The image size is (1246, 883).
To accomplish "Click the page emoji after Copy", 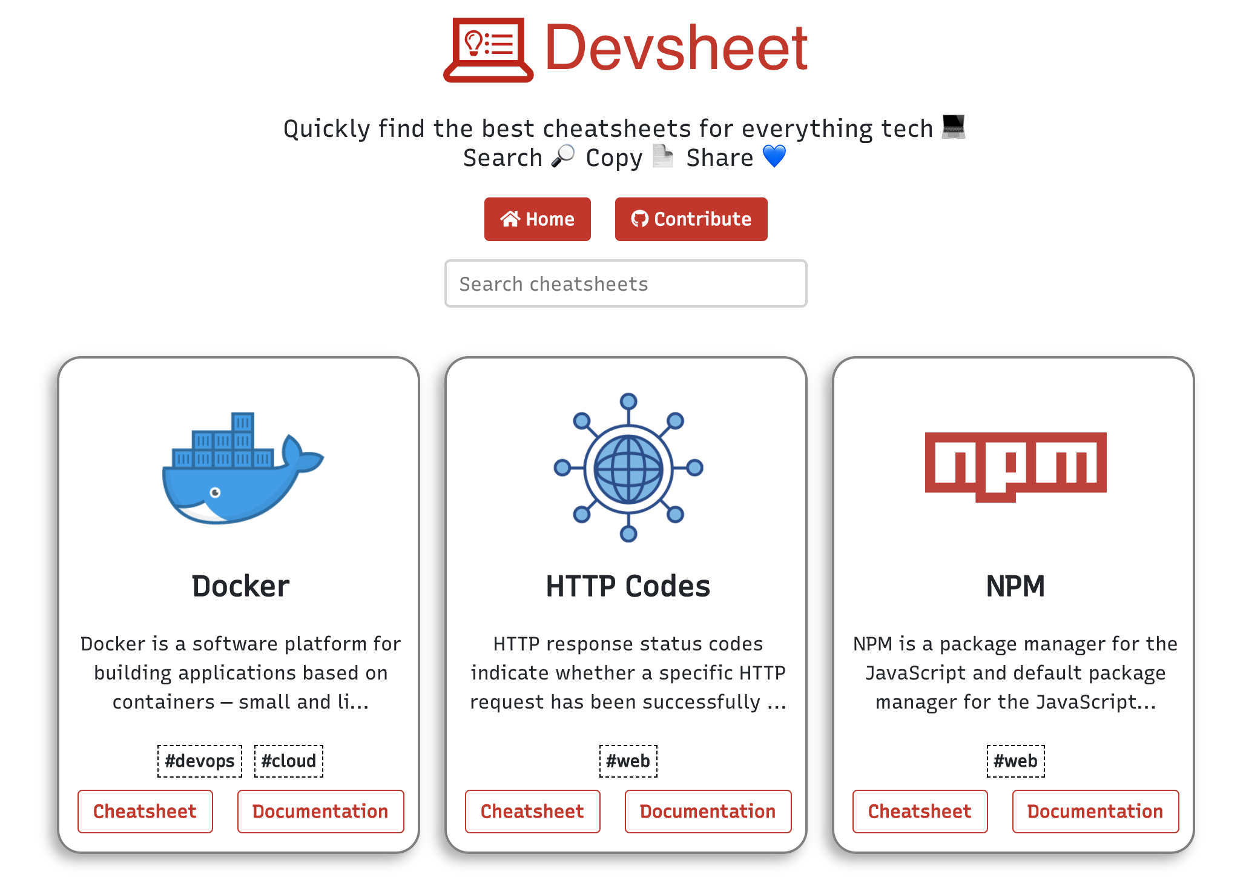I will pos(664,157).
